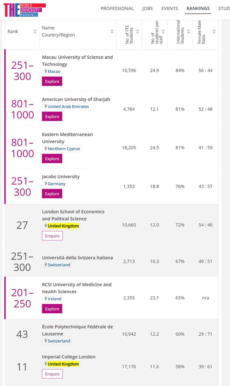
Task: Open the JOBS menu
Action: pos(148,8)
